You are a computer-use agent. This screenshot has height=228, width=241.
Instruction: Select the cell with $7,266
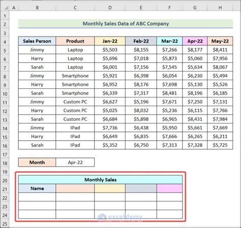click(x=169, y=50)
